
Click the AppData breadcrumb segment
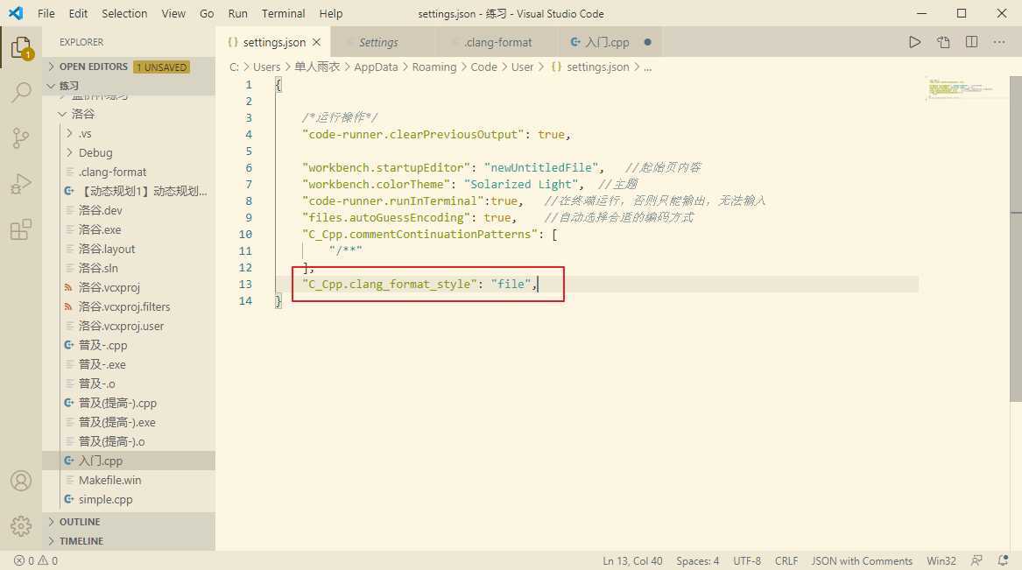point(376,67)
